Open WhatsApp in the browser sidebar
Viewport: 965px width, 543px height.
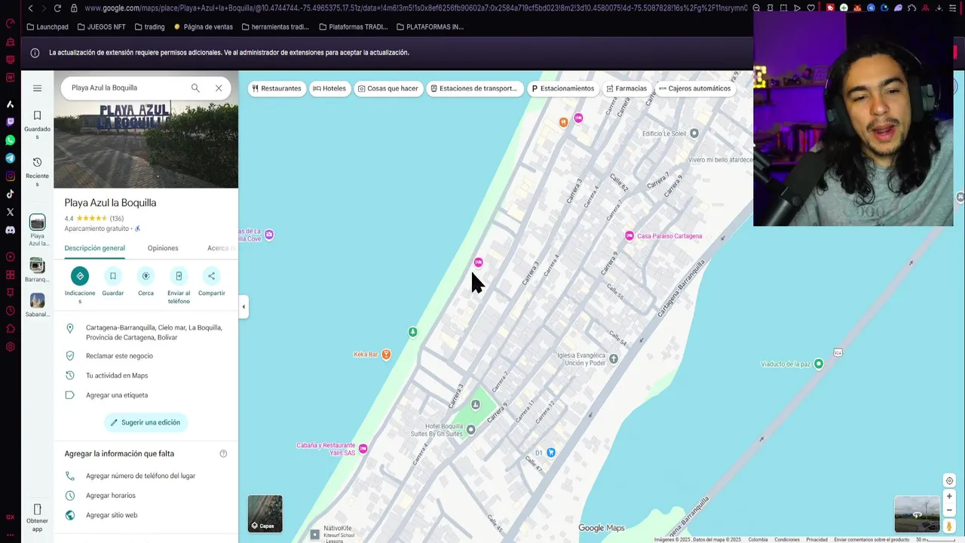pyautogui.click(x=10, y=140)
